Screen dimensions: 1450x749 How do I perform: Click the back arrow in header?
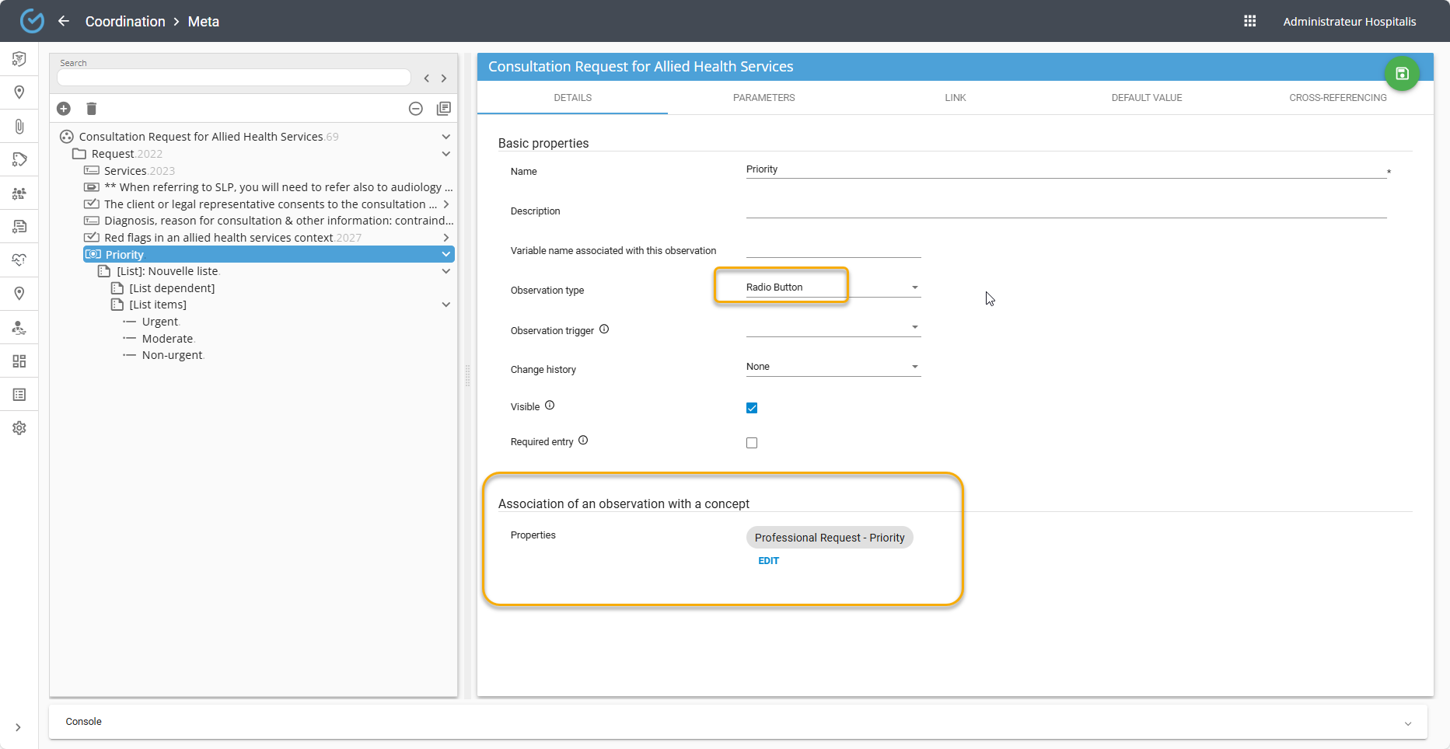64,21
